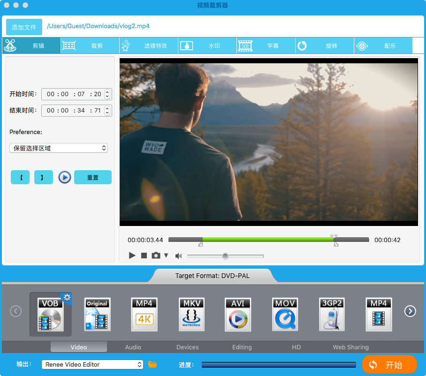The height and width of the screenshot is (376, 426).
Task: Click the start-time stepper arrows
Action: tap(107, 94)
